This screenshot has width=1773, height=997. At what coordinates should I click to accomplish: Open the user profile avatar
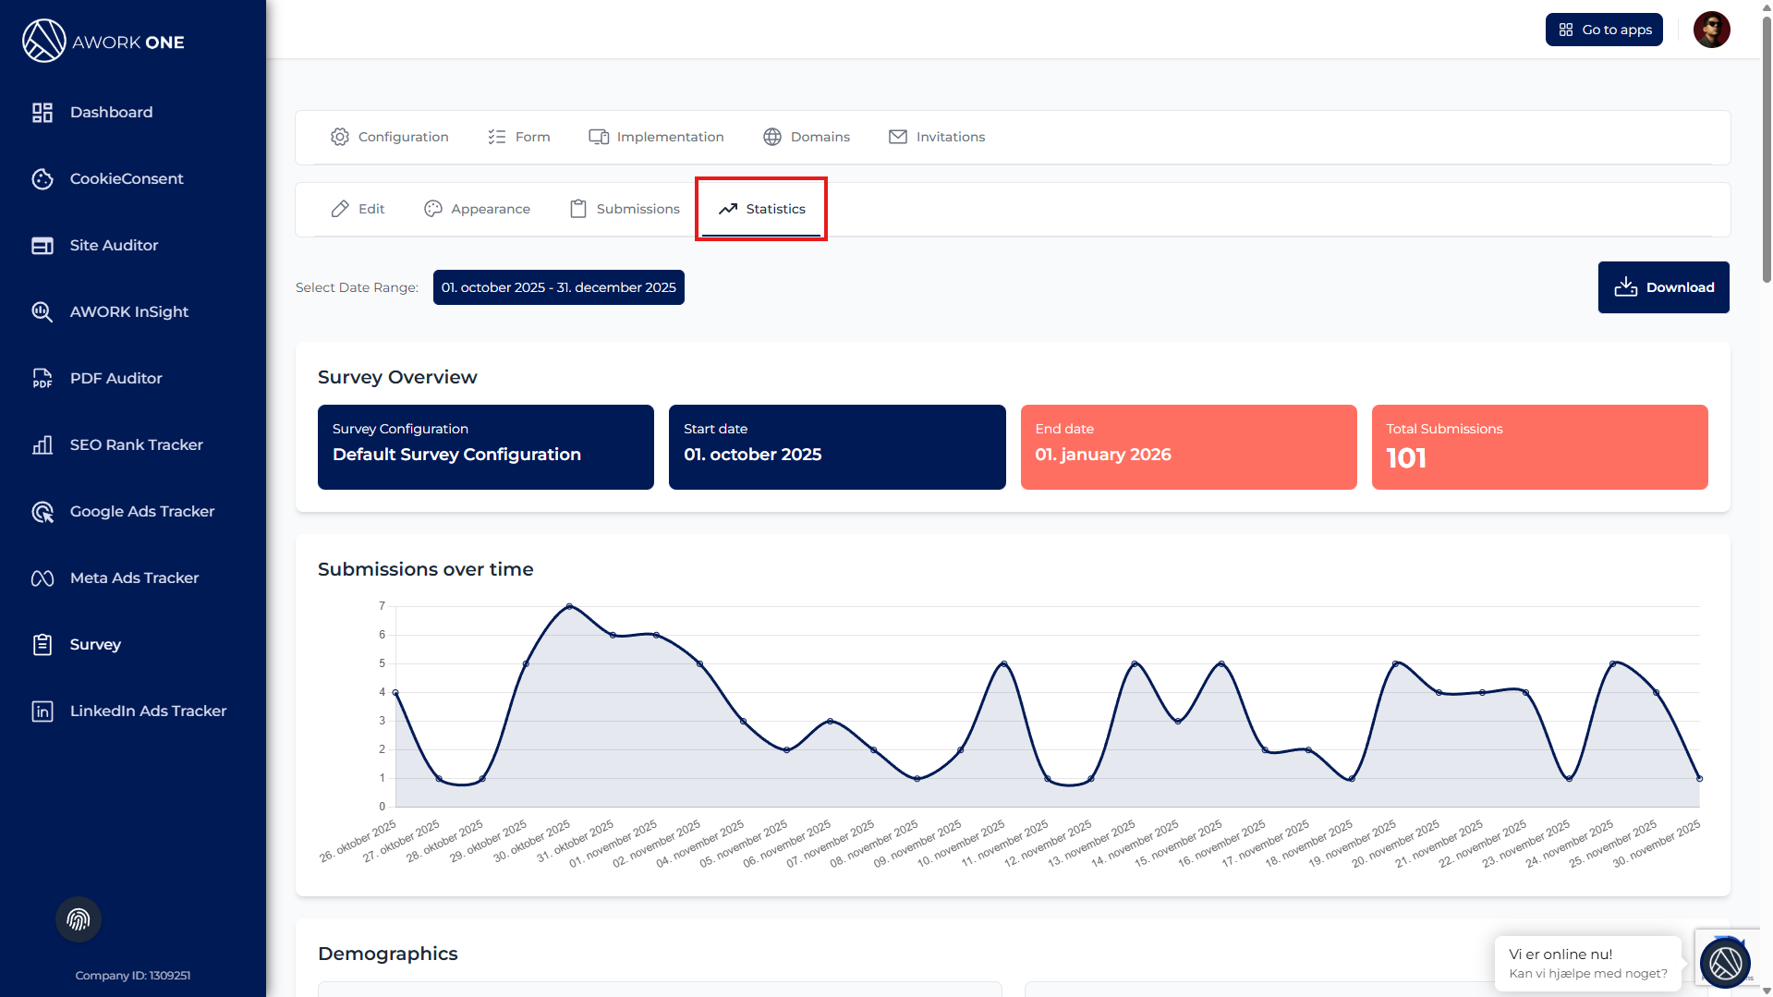(1711, 30)
